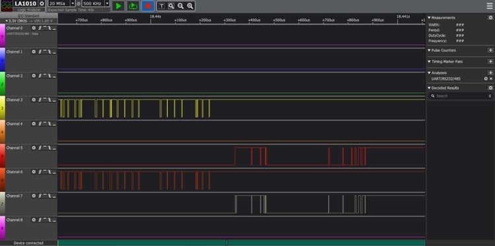
Task: Open Channel 3 settings gear
Action: [34, 100]
